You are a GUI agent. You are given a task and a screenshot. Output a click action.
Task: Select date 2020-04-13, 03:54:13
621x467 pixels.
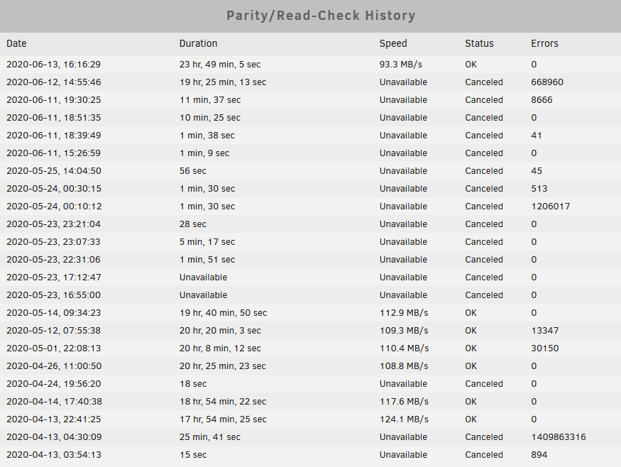[53, 455]
